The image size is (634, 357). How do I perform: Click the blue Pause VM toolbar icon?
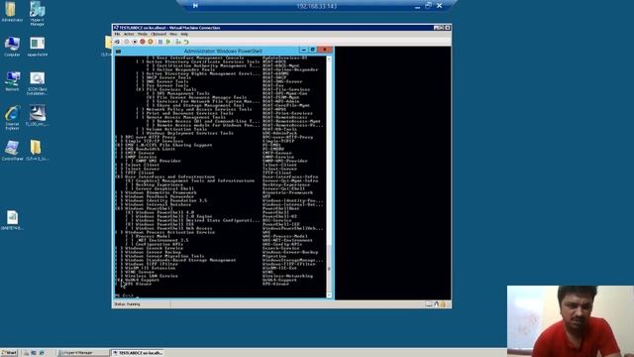coord(160,42)
